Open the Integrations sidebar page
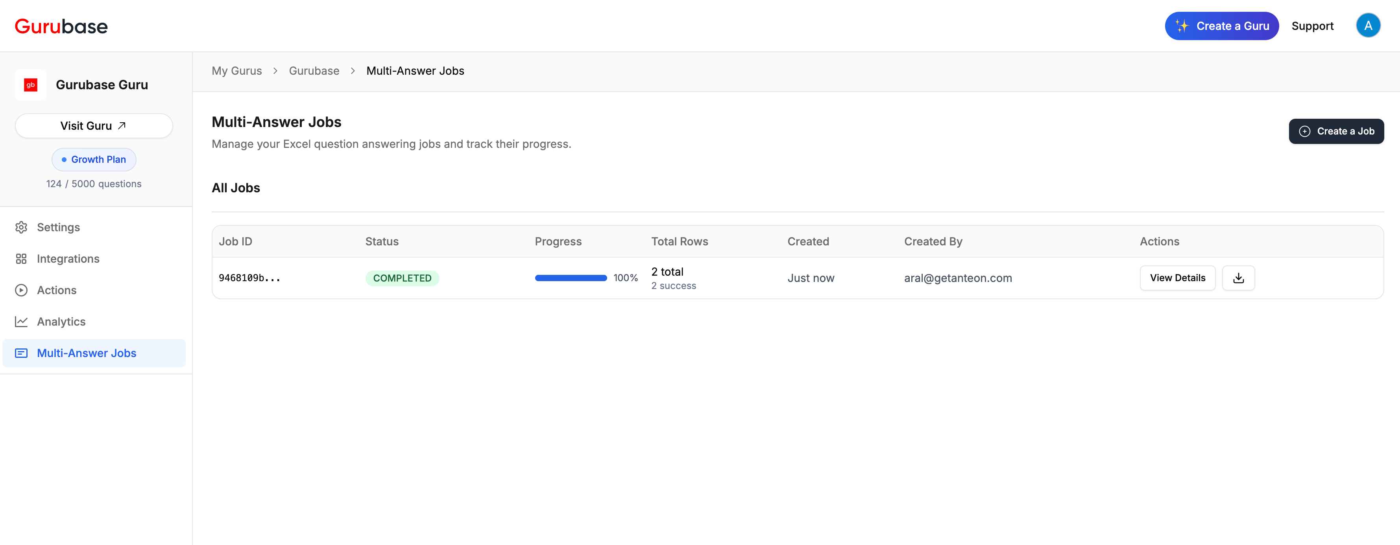Screen dimensions: 1400x545 coord(68,259)
